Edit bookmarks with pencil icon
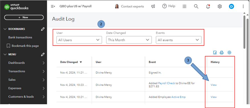250x108 pixels. [x=43, y=29]
